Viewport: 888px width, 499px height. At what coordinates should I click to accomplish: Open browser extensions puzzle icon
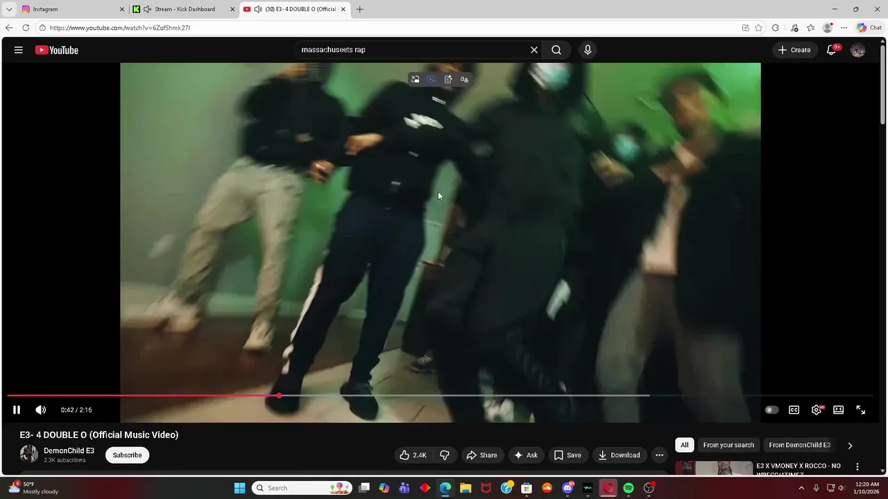pos(776,28)
